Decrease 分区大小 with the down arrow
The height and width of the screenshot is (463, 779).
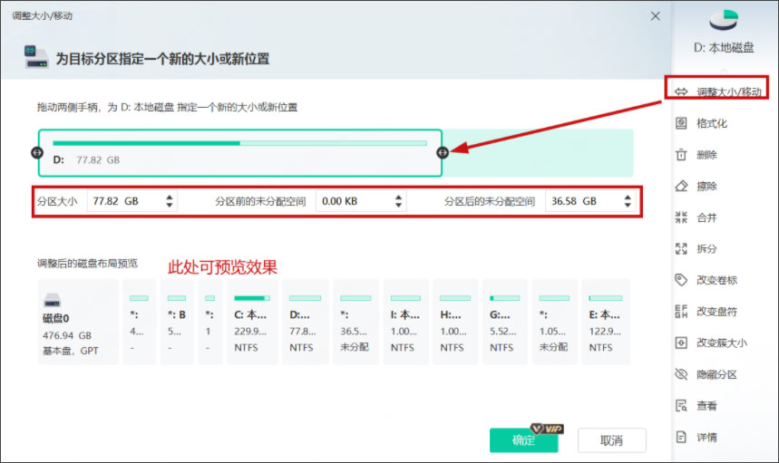[170, 205]
